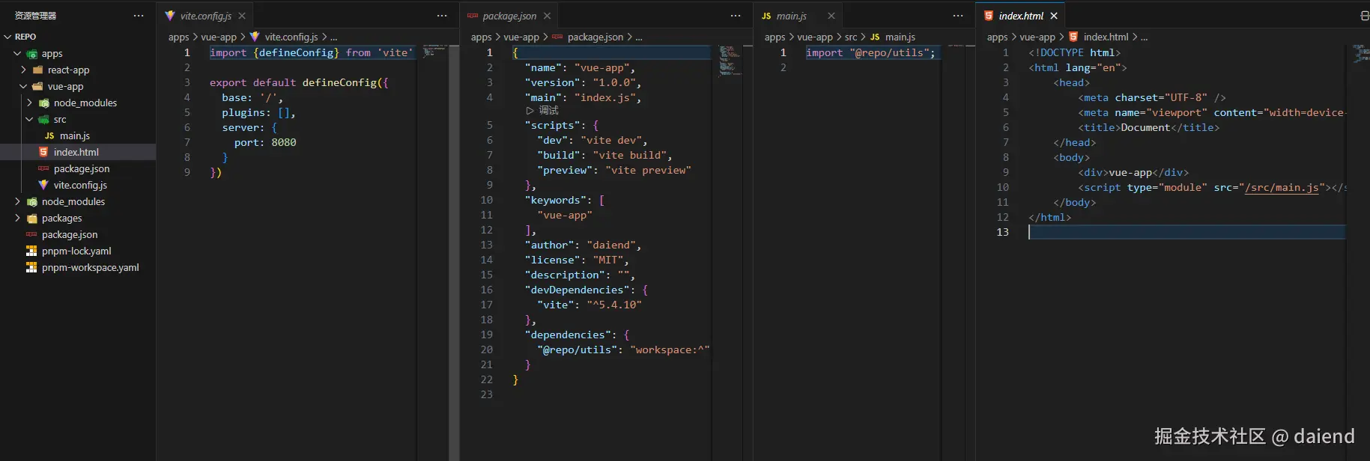Click "workspace:^" value in package.json

tap(670, 349)
